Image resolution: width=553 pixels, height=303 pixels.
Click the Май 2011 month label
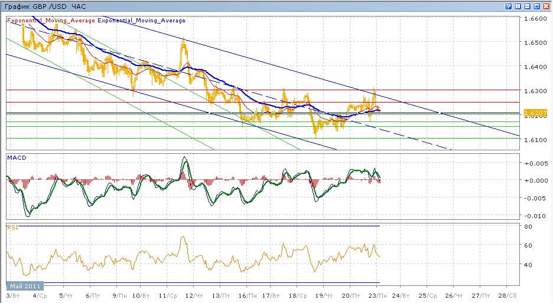coord(25,286)
